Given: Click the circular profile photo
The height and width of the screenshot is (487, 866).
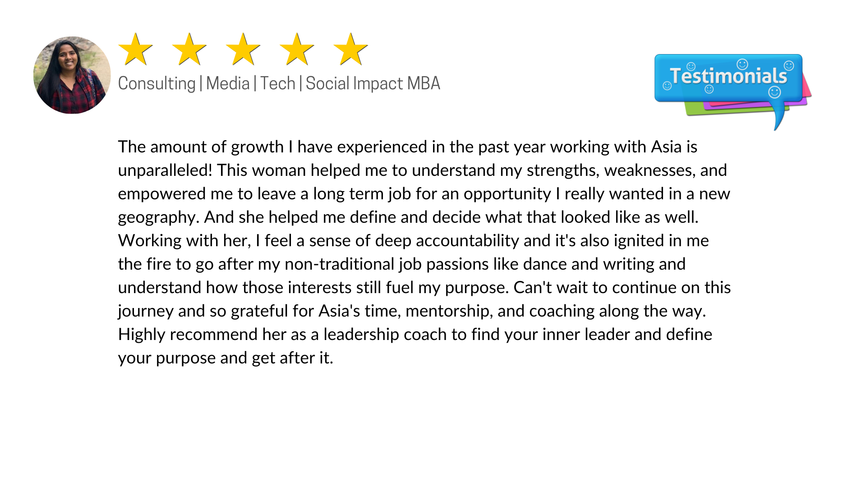Looking at the screenshot, I should (x=72, y=75).
